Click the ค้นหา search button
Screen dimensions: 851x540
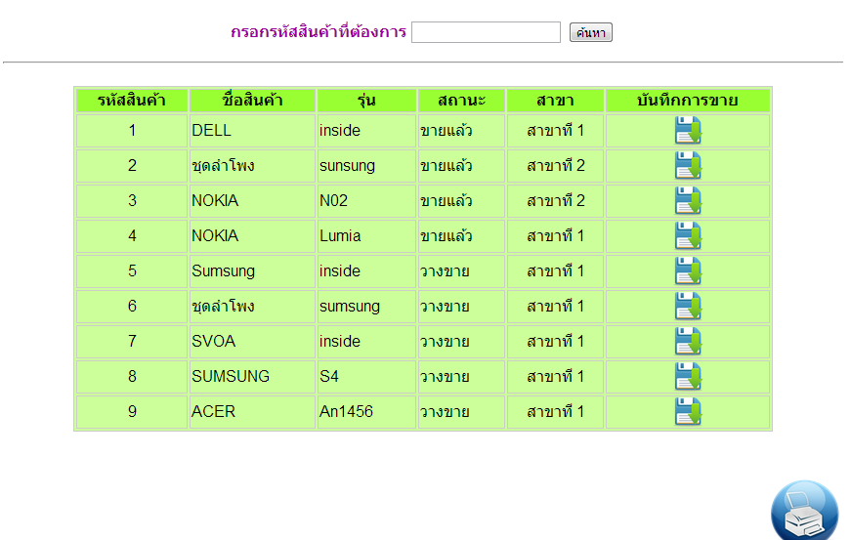tap(590, 32)
